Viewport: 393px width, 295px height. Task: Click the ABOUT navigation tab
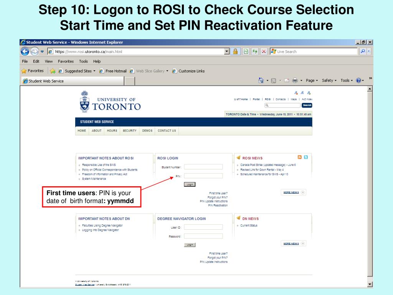click(96, 131)
